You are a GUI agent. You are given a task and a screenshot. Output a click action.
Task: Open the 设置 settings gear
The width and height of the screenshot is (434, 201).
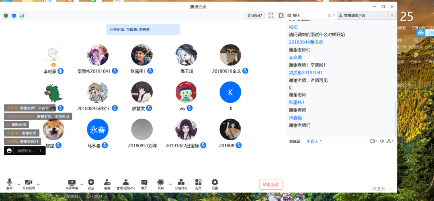[215, 184]
